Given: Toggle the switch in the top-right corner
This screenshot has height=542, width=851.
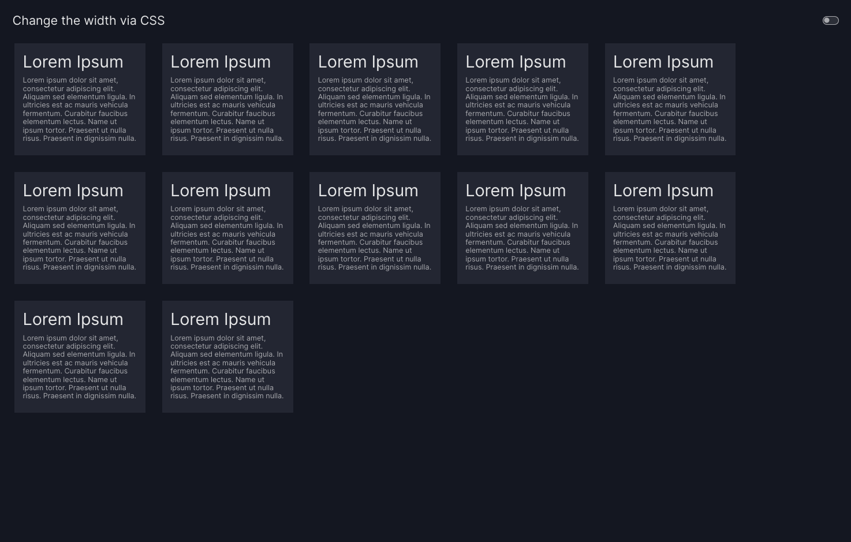Looking at the screenshot, I should pos(830,21).
